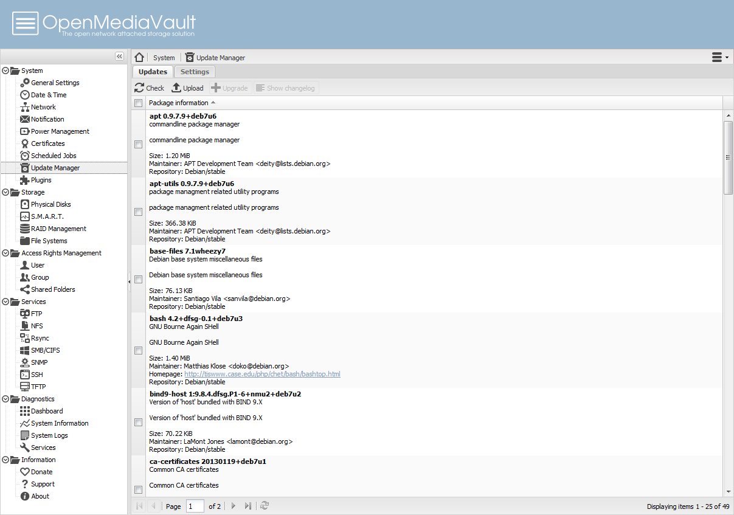Open Shared Folders share icon

(x=25, y=289)
